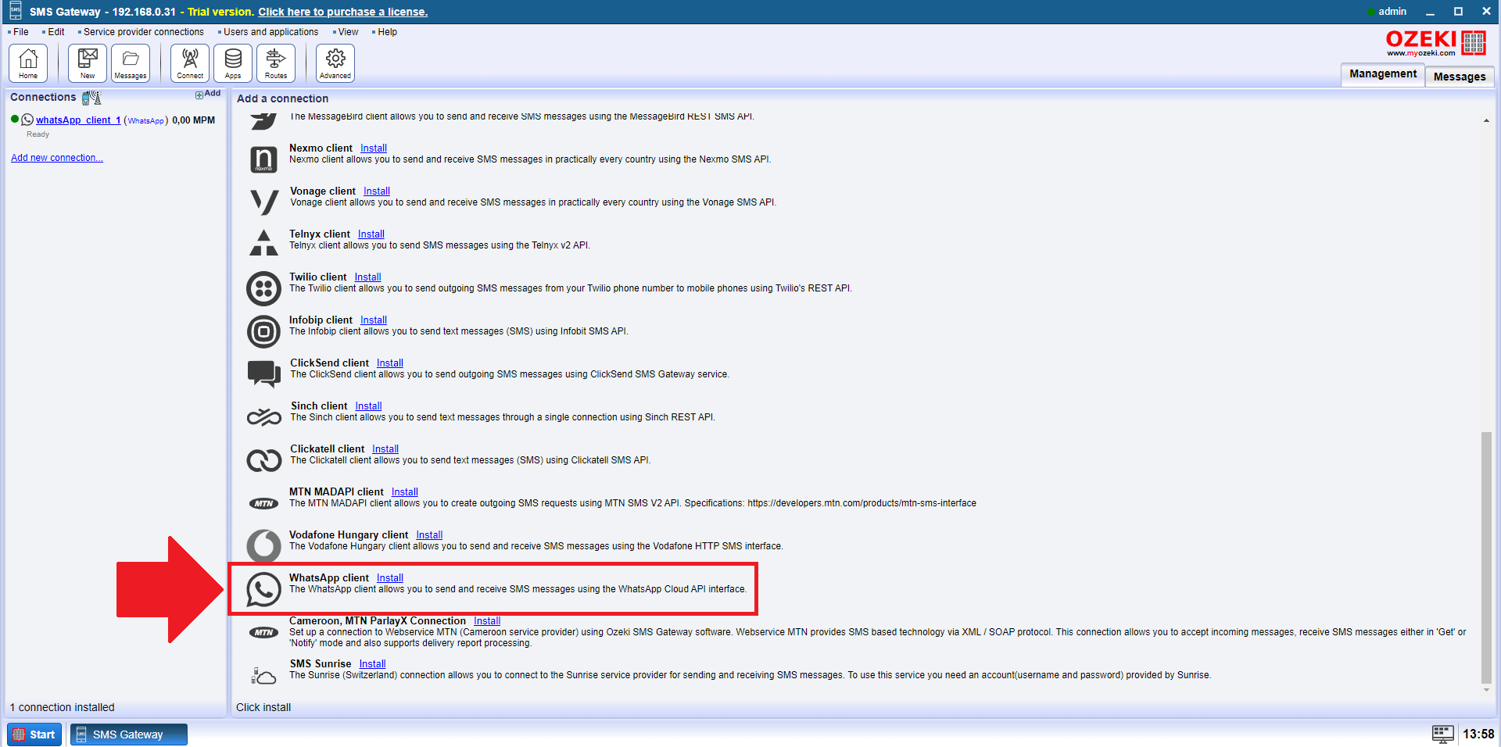Image resolution: width=1501 pixels, height=747 pixels.
Task: Click the New message toolbar icon
Action: pyautogui.click(x=88, y=63)
